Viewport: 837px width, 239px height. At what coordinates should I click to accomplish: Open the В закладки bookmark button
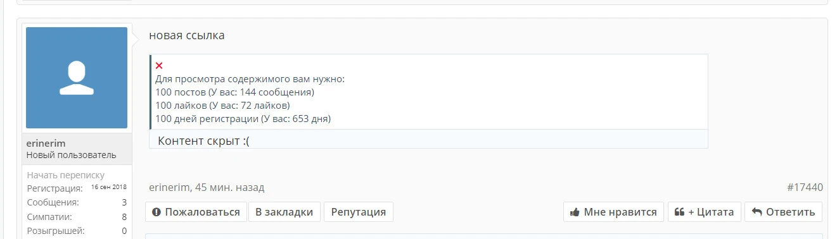pos(284,212)
